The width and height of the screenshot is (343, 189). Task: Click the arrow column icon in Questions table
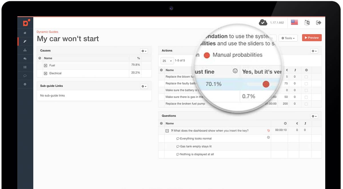[305, 123]
